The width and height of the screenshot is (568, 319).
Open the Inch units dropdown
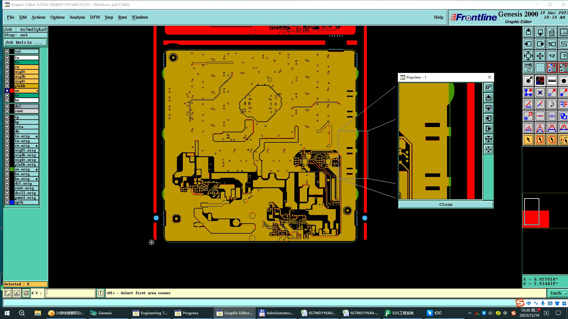point(558,293)
